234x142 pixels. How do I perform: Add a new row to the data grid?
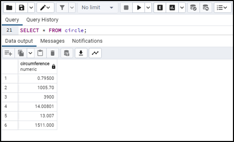(x=9, y=53)
